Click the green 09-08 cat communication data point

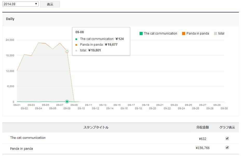point(67,101)
